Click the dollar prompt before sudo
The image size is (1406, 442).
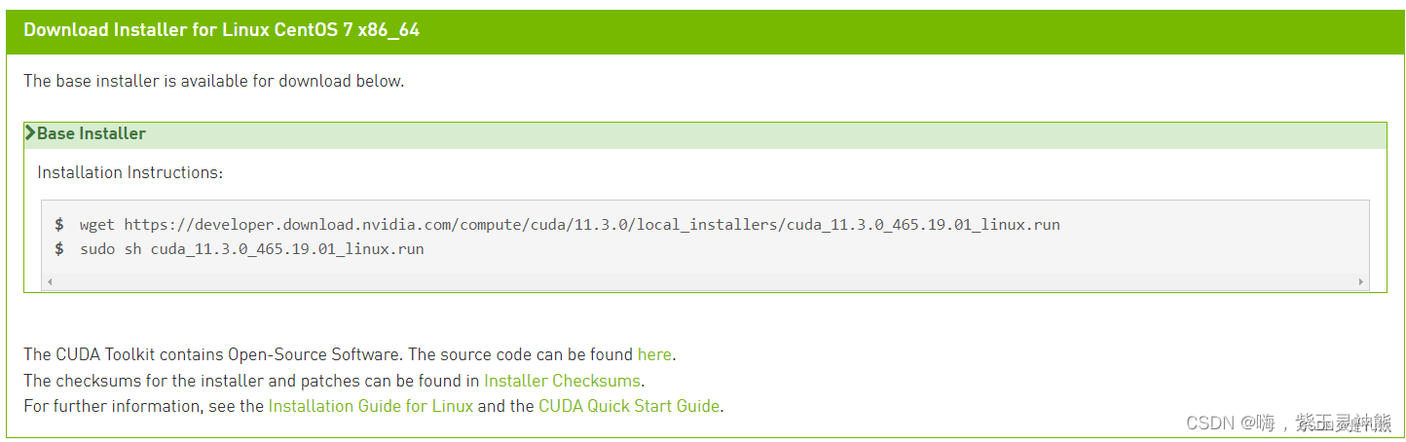(x=59, y=249)
